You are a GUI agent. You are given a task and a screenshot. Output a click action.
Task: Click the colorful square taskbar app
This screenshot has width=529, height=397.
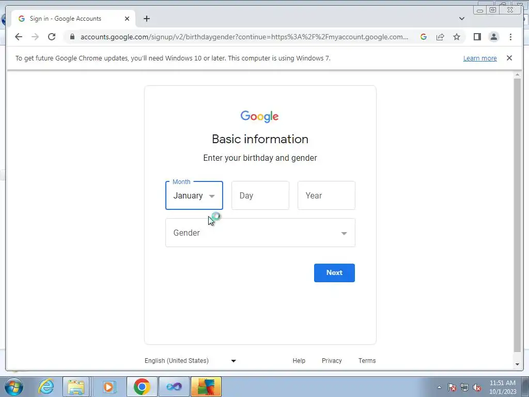point(206,387)
